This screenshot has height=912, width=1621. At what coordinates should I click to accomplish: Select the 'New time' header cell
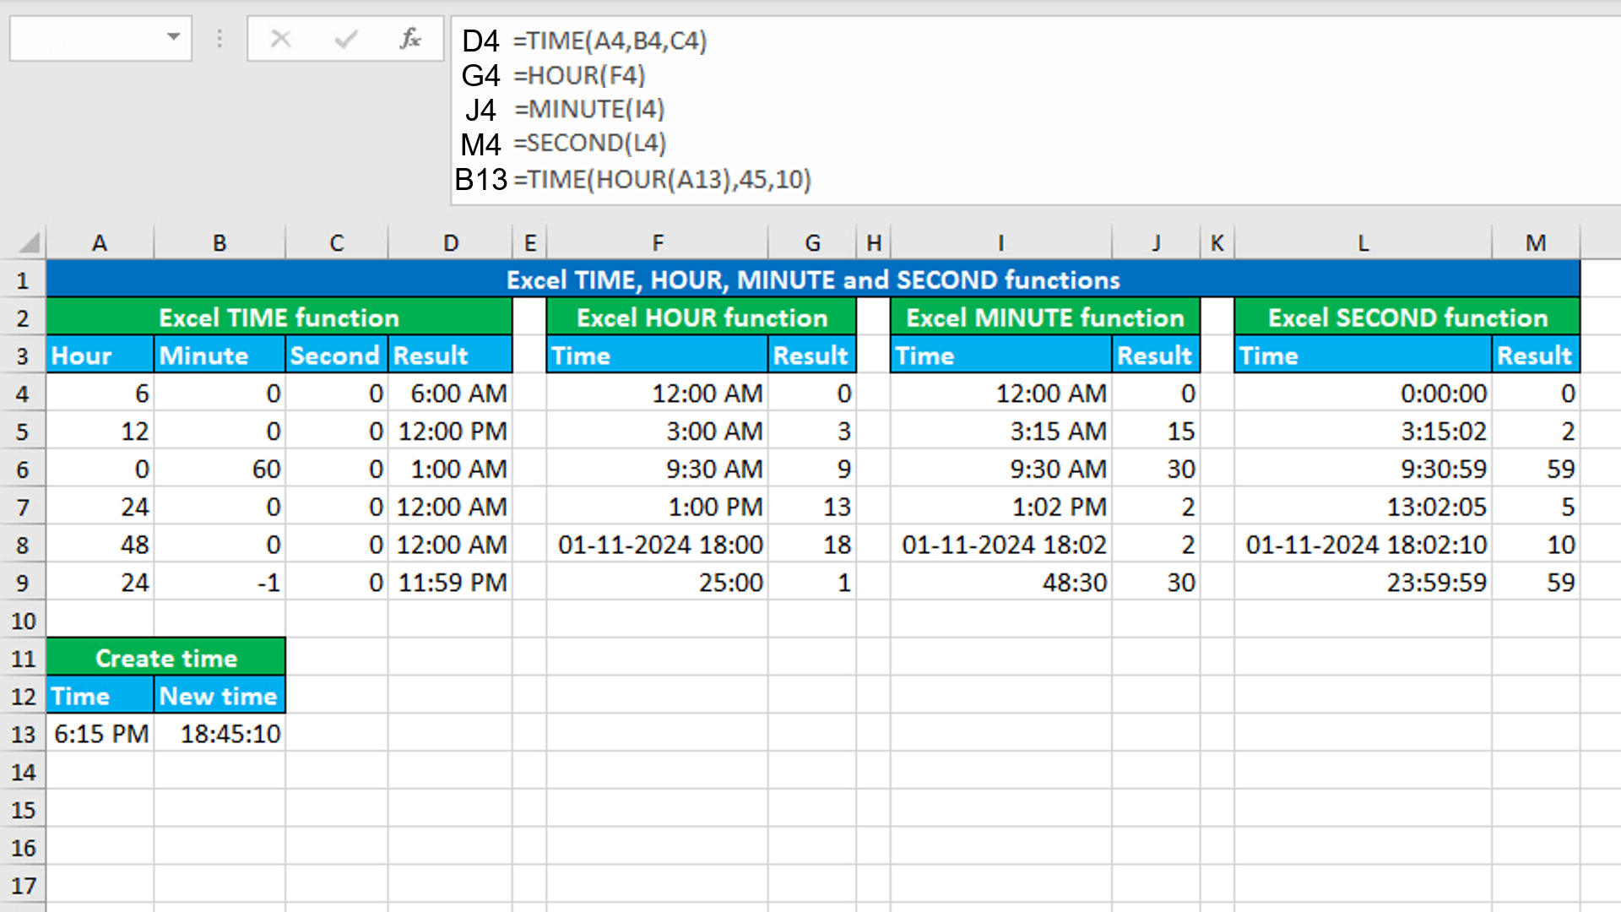pos(220,696)
